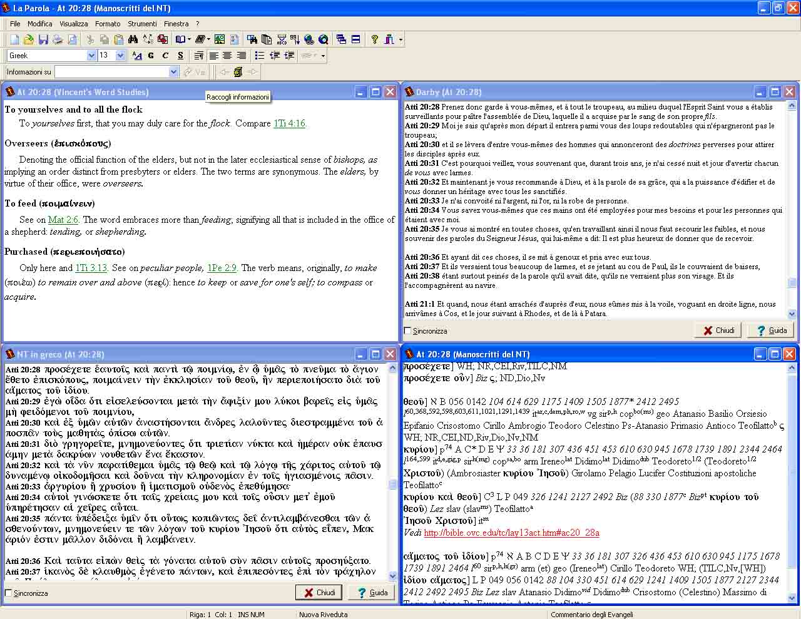Apply italic with the C icon
The height and width of the screenshot is (619, 801).
click(x=165, y=56)
